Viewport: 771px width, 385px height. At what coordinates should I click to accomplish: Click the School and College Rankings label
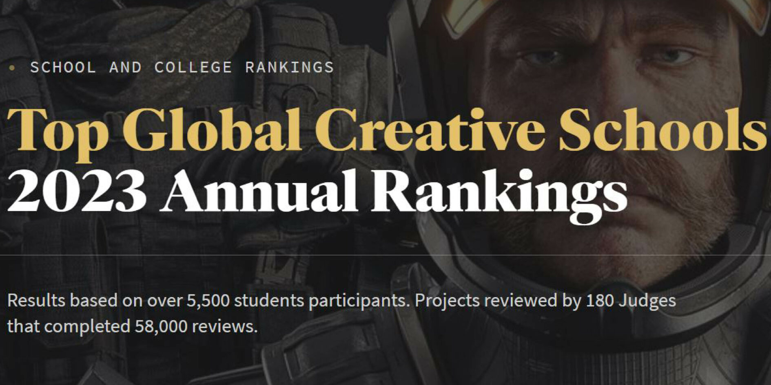182,67
